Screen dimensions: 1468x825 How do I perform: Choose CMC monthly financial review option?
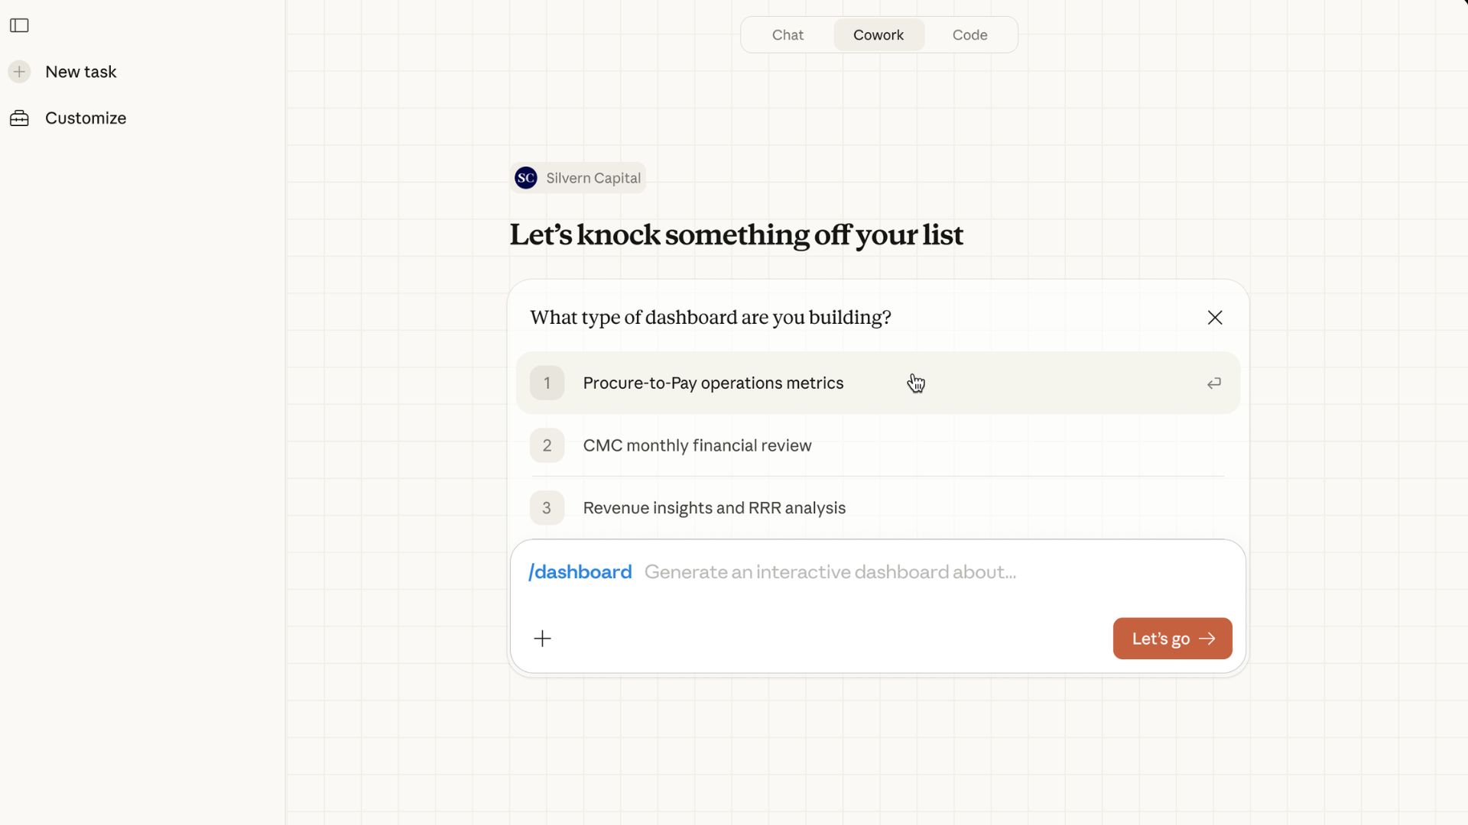[697, 445]
